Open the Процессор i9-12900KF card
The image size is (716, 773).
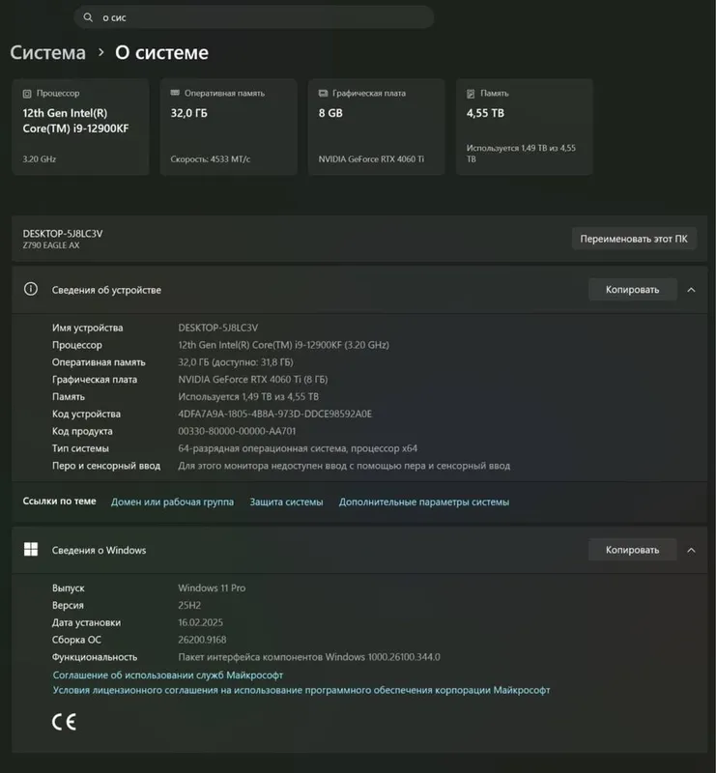(81, 127)
